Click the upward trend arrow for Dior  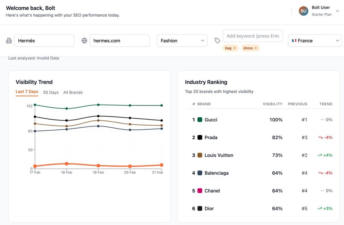(320, 208)
